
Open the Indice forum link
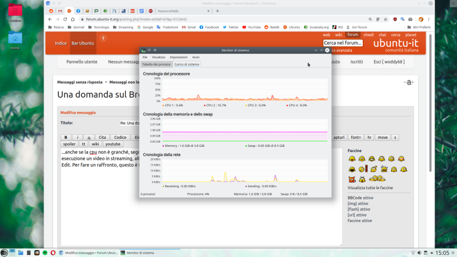(x=61, y=43)
